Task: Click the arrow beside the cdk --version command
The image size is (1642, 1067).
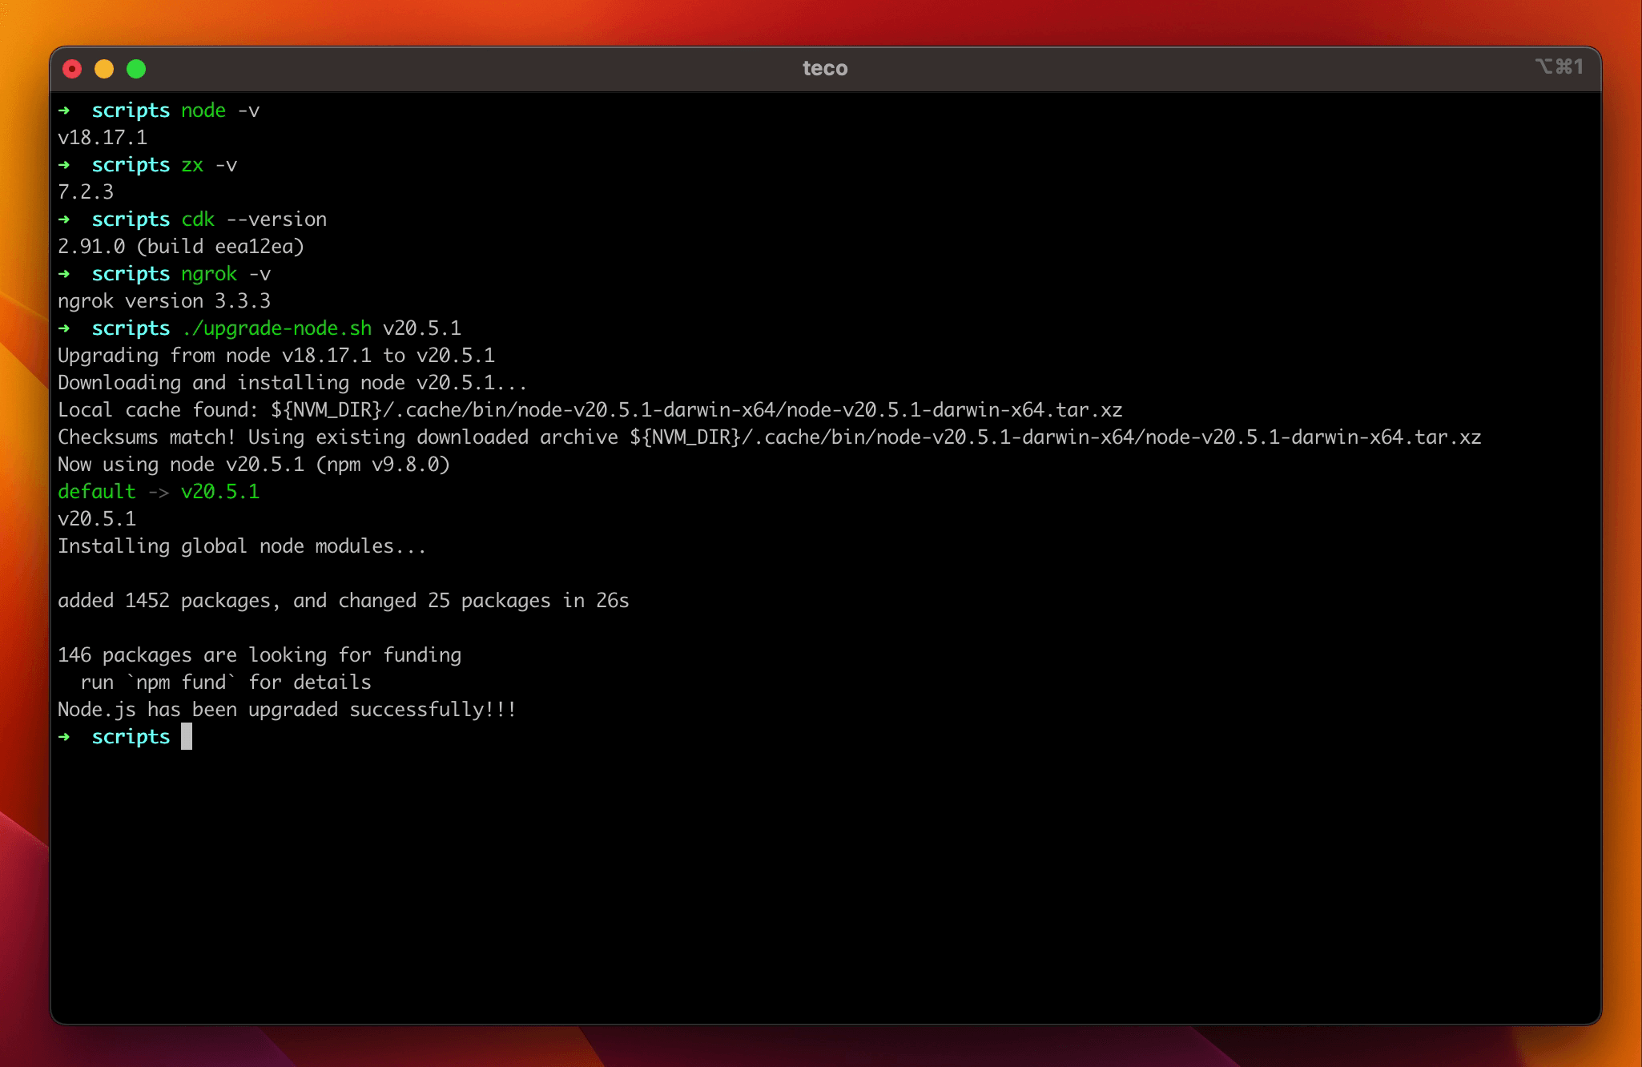Action: [64, 220]
